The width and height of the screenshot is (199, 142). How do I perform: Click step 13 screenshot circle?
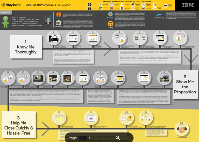pos(68,78)
